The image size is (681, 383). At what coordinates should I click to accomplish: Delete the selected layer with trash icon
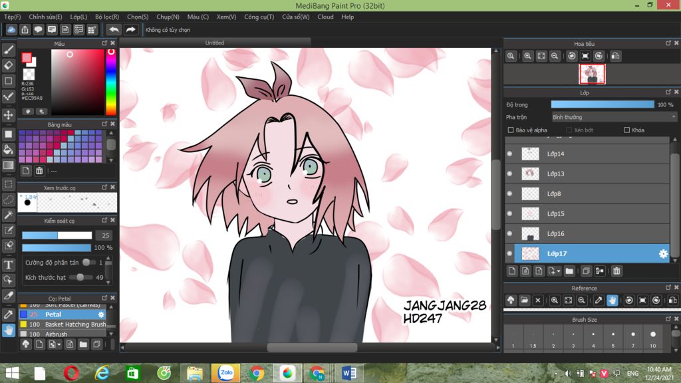tap(616, 271)
